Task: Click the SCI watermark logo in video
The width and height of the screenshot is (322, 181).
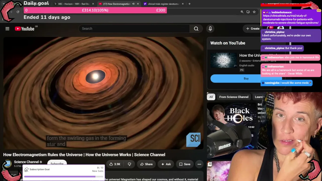Action: [x=193, y=140]
